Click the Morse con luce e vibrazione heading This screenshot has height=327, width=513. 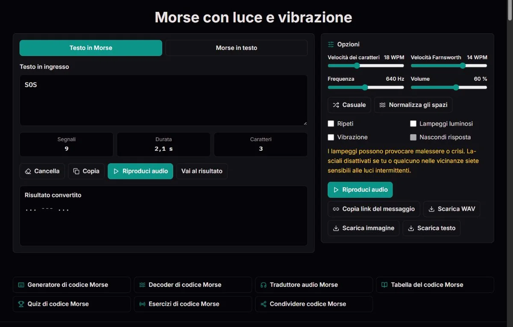[x=254, y=17]
